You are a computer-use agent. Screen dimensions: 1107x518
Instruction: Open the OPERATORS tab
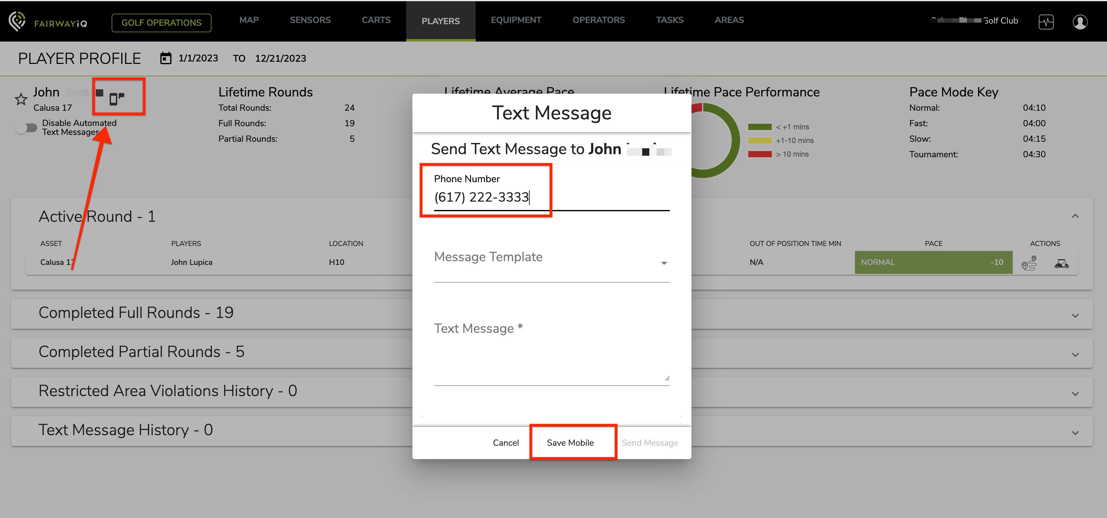pos(599,20)
